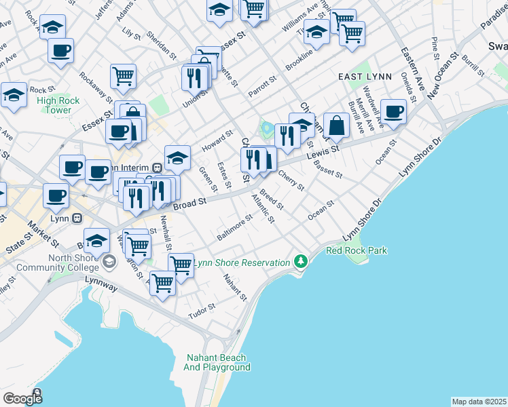This screenshot has height=407, width=508.
Task: Click the North Shore Community College pin
Action: point(109,262)
